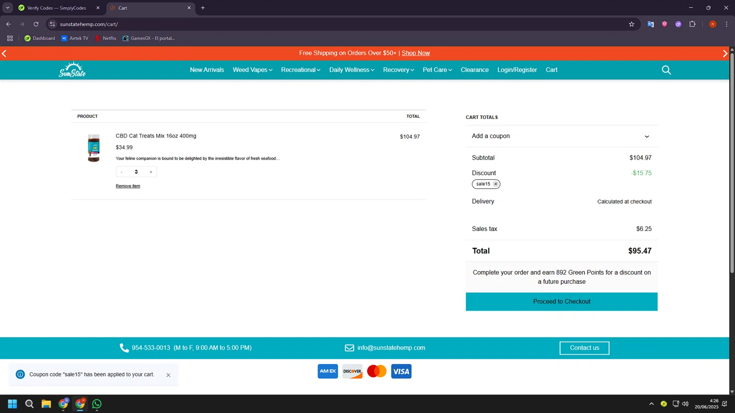Open Windows taskbar search
The height and width of the screenshot is (413, 735).
(29, 404)
